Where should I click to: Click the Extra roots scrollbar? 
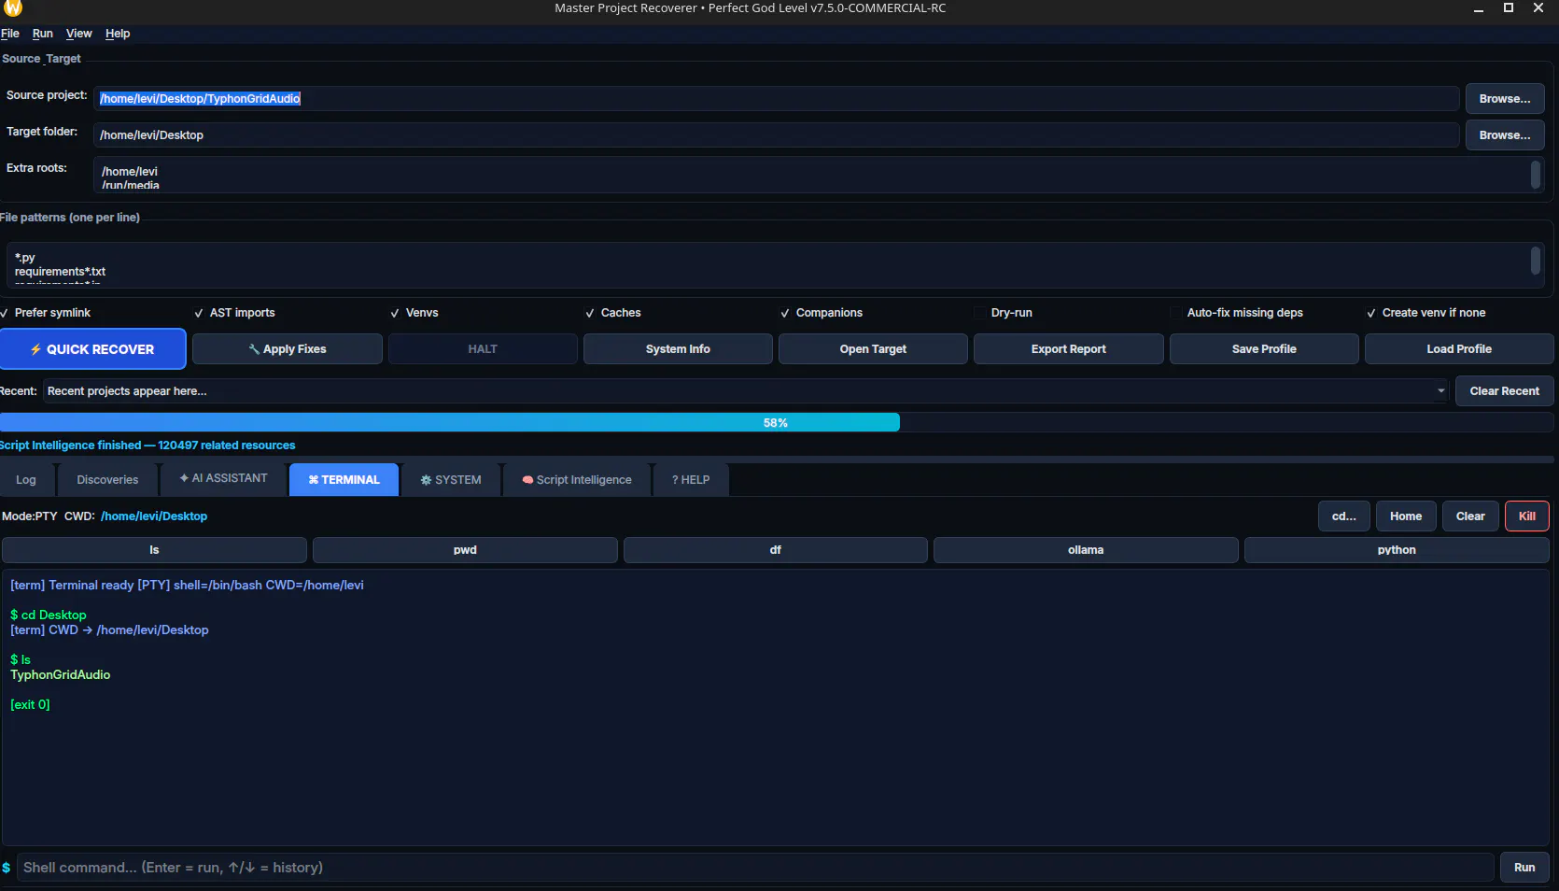(1536, 175)
